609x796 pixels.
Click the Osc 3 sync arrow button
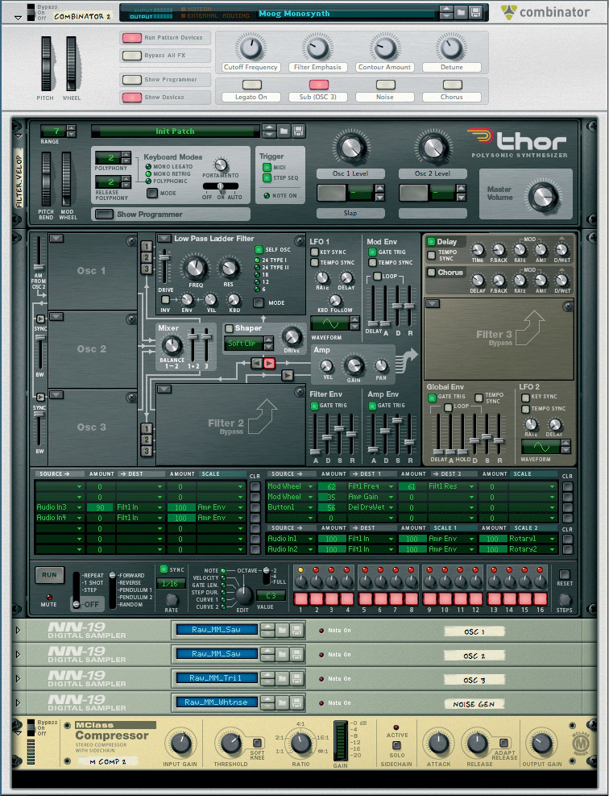coord(40,397)
